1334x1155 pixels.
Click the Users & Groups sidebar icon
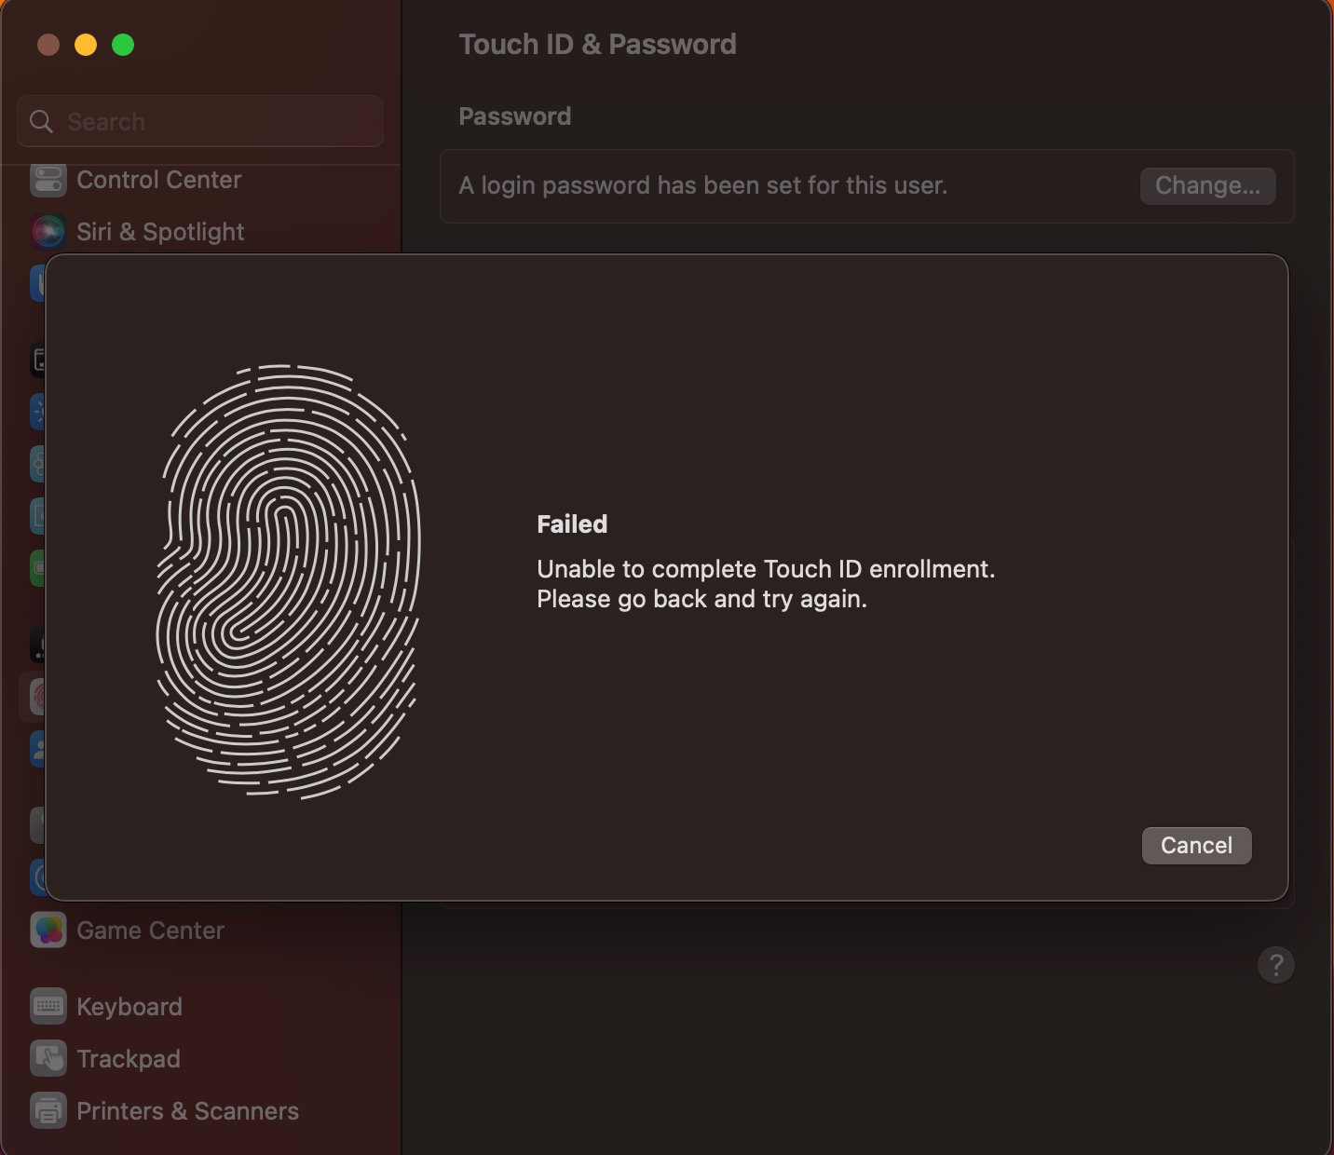[x=37, y=748]
